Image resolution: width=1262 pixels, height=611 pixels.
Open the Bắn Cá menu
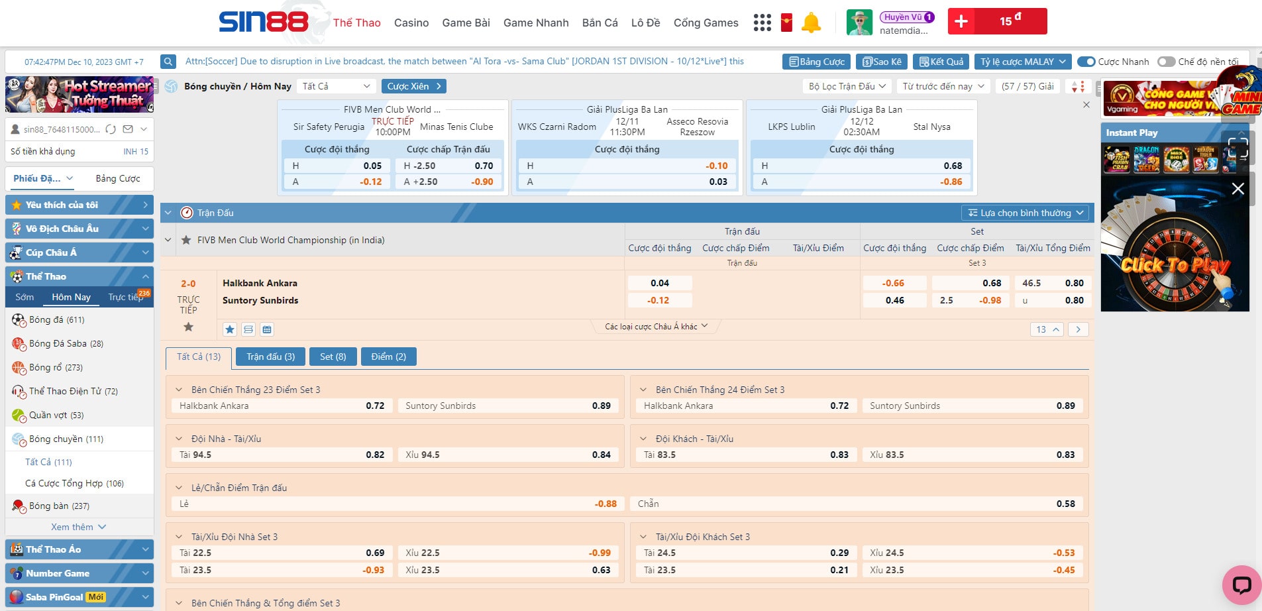(x=600, y=23)
